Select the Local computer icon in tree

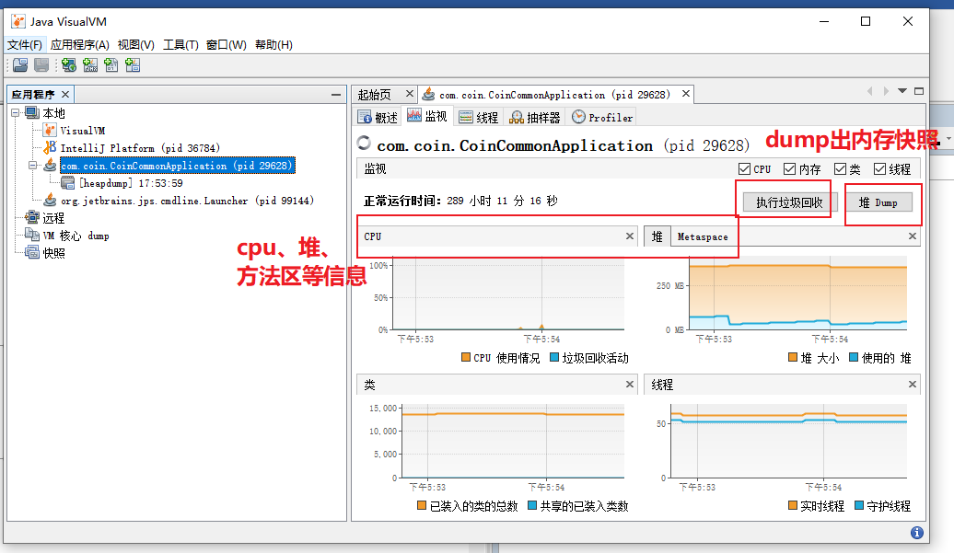tap(32, 113)
